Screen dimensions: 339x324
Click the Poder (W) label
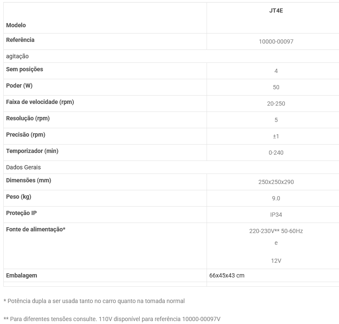[x=19, y=86]
